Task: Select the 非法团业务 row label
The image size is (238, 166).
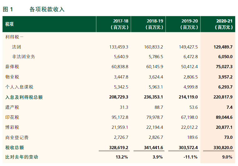Action: coord(23,57)
